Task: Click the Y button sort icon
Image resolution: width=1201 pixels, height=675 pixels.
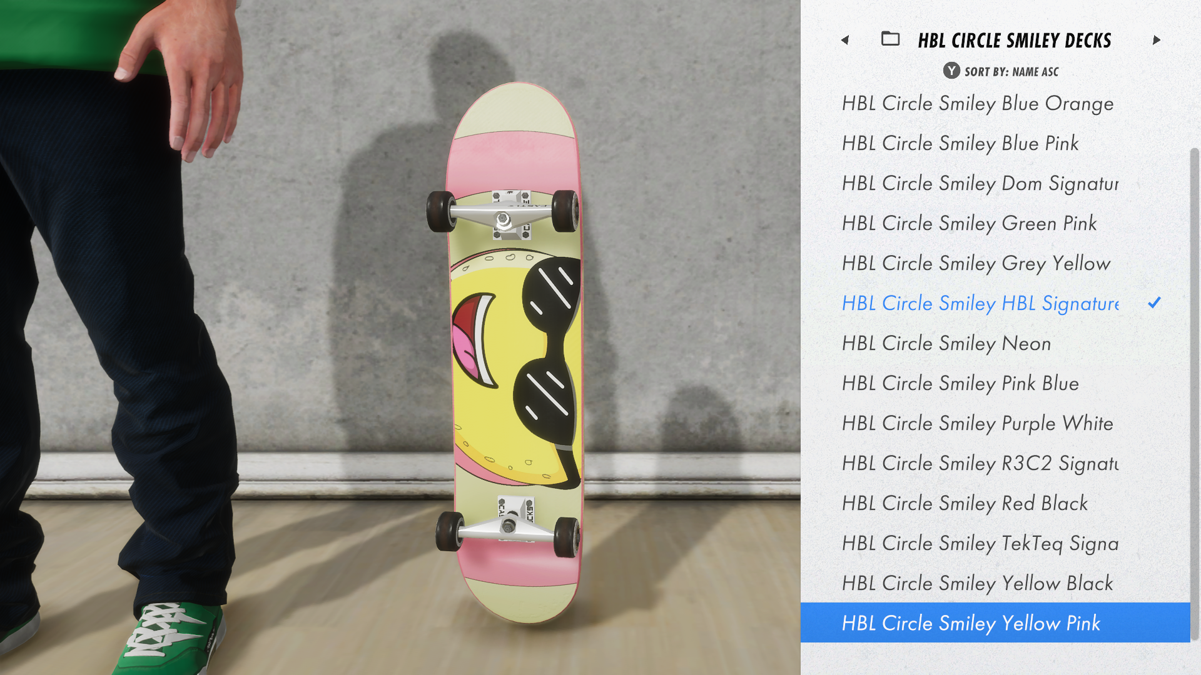Action: click(x=951, y=71)
